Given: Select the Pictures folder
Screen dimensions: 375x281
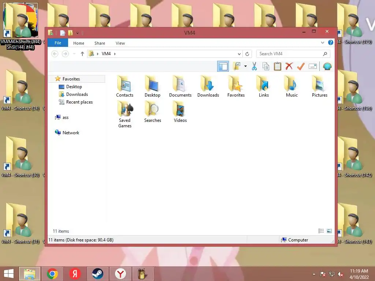Looking at the screenshot, I should point(319,86).
